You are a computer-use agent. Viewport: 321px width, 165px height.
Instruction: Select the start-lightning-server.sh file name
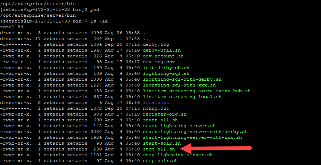tap(179, 126)
